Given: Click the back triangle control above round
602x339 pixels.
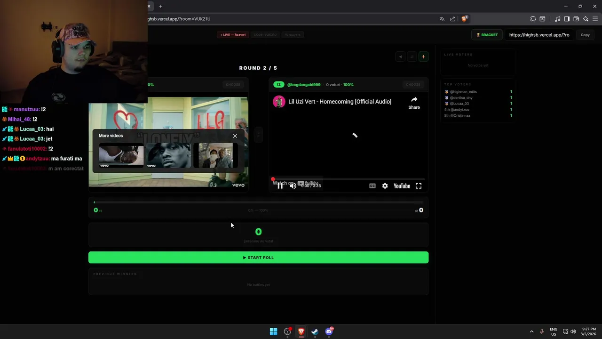Looking at the screenshot, I should point(400,56).
